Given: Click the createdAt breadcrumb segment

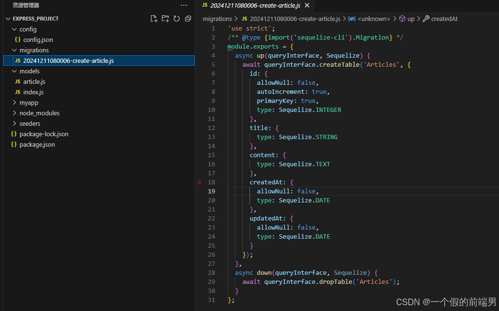Looking at the screenshot, I should 444,19.
